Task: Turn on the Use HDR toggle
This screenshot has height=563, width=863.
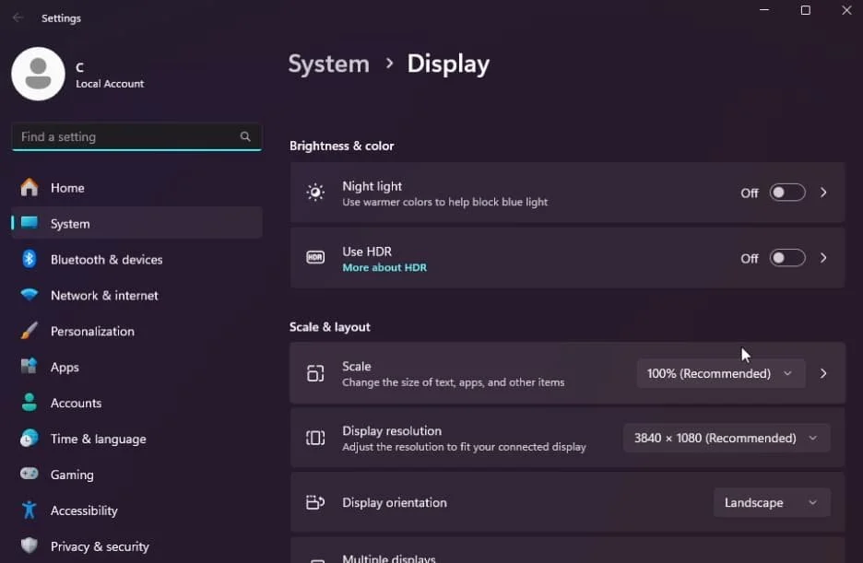Action: (787, 258)
